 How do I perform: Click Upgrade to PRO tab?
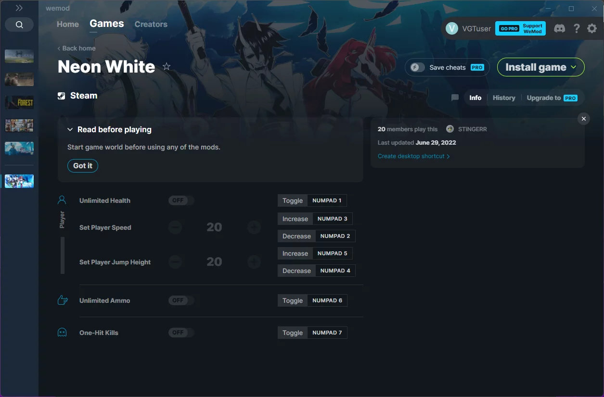point(552,98)
